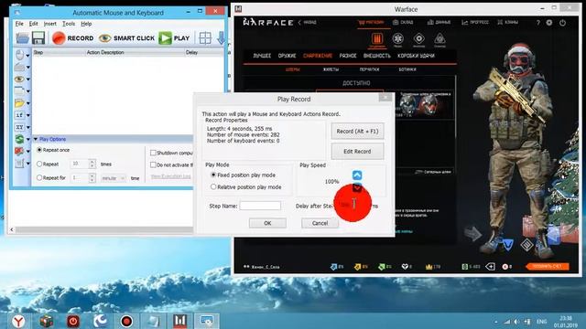Click the eye smart-click icon in the sidebar
The height and width of the screenshot is (329, 586).
pos(19,80)
